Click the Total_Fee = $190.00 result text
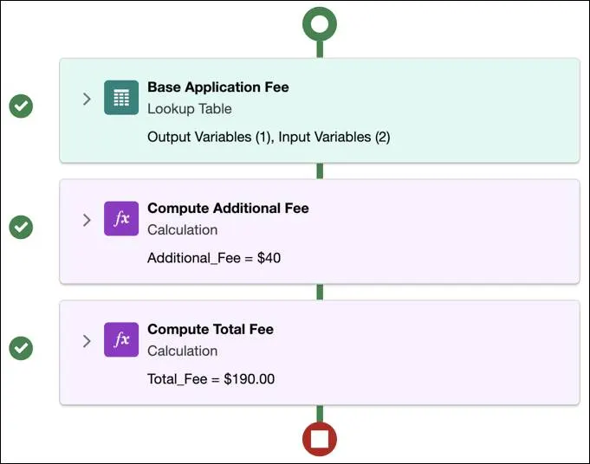The width and height of the screenshot is (590, 464). pos(211,379)
